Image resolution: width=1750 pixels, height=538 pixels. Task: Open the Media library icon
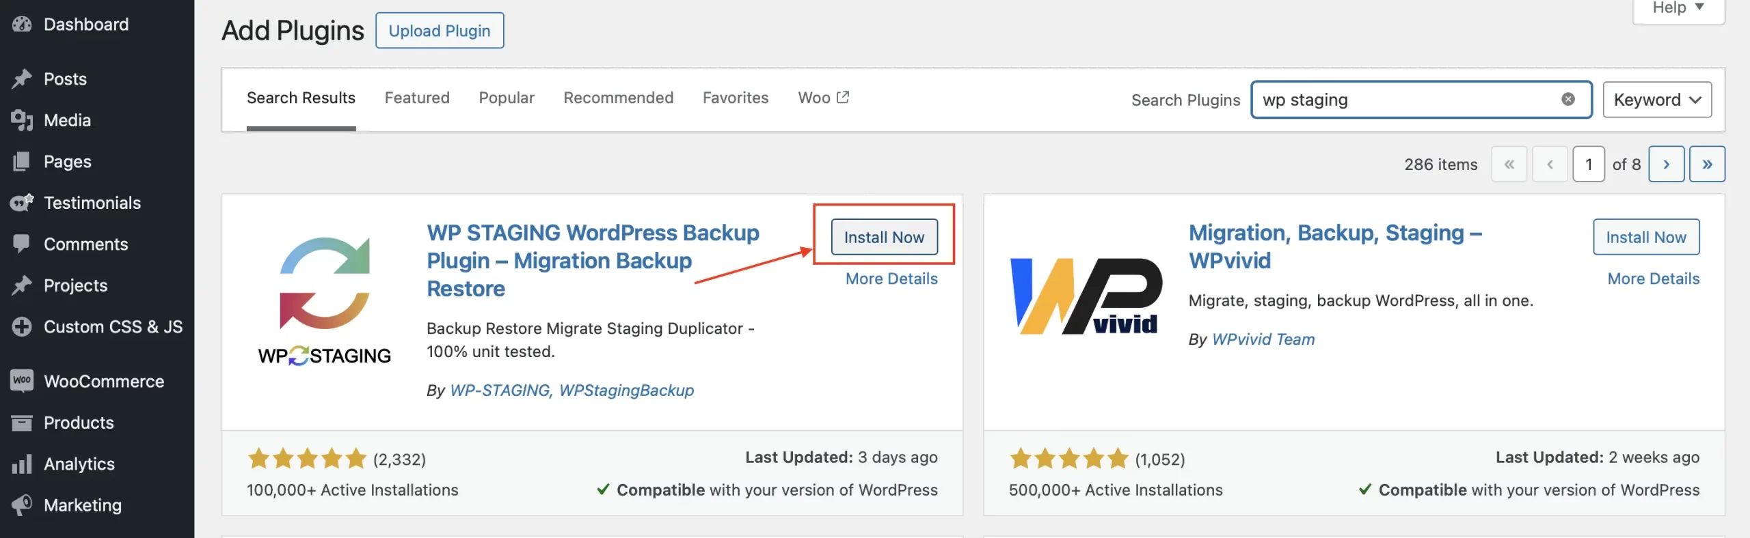click(23, 120)
